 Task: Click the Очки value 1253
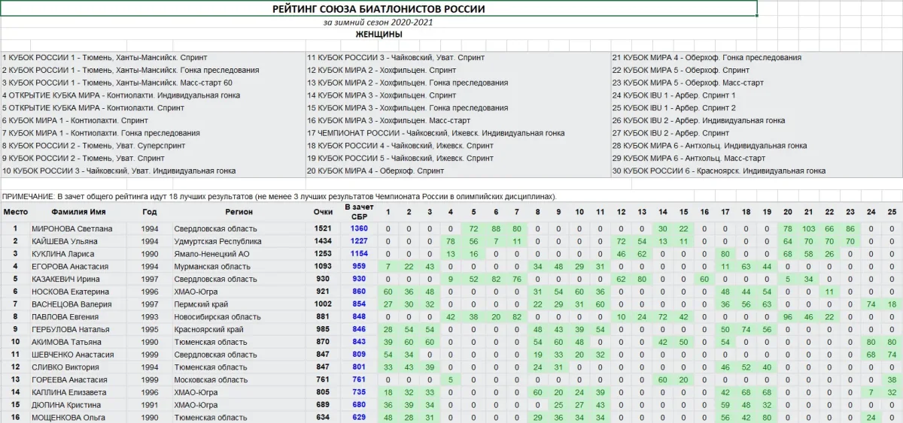(323, 254)
